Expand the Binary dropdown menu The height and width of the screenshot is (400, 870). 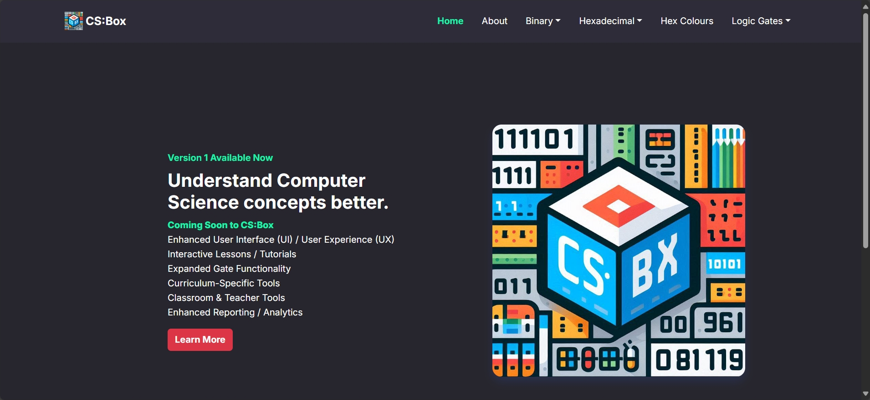click(543, 21)
